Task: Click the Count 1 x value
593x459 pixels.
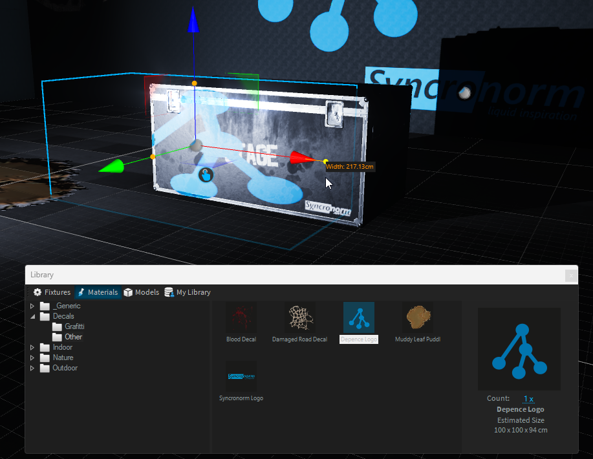Action: [528, 399]
